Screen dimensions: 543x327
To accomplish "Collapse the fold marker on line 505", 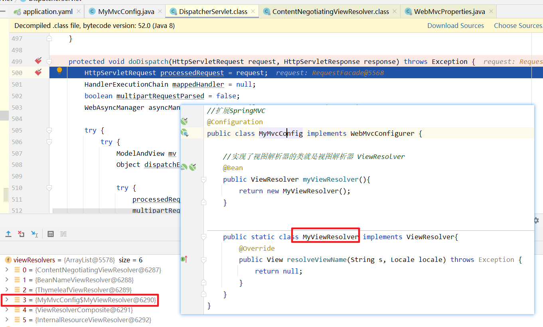I will (49, 130).
